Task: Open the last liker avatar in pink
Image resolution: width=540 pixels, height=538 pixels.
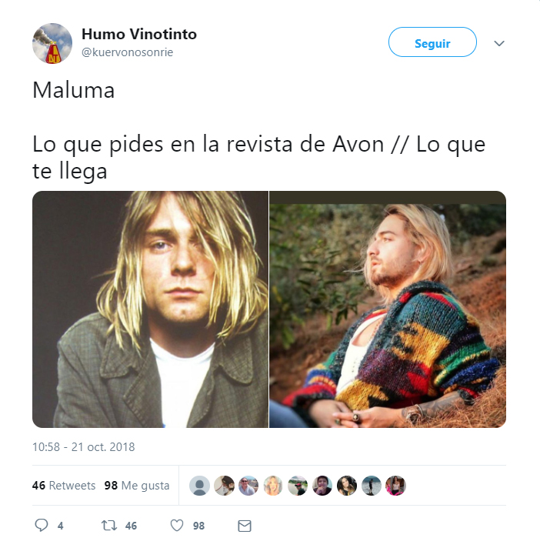Action: pyautogui.click(x=395, y=486)
